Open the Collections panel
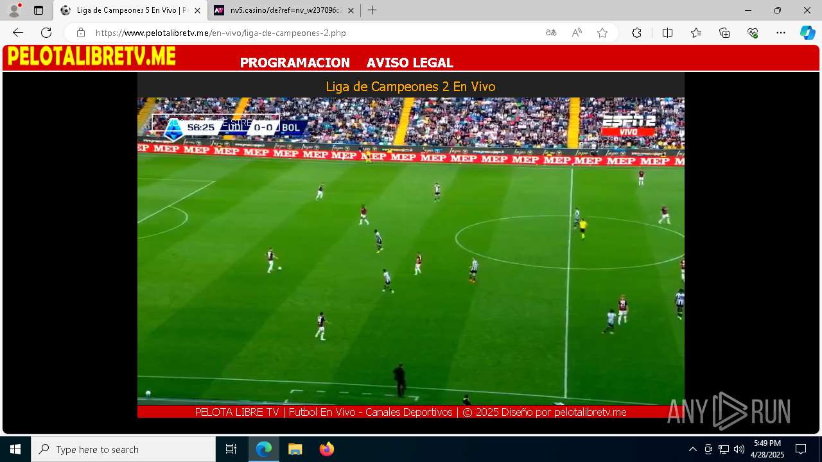 pos(724,33)
